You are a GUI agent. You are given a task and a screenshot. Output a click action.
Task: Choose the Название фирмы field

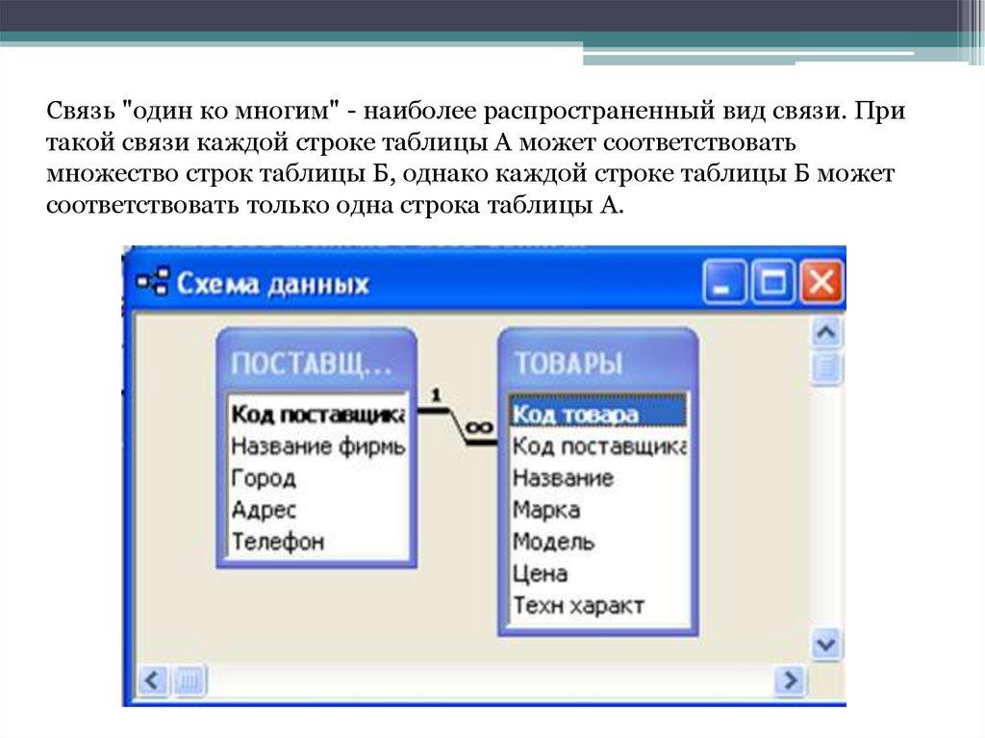tap(316, 446)
